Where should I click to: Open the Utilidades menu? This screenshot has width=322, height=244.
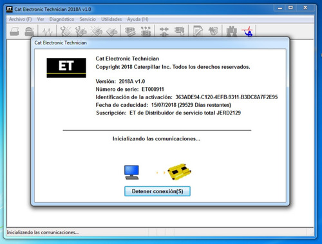pos(111,19)
